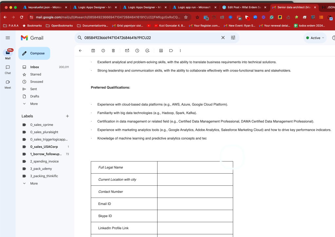Reload the browser page
Image resolution: width=335 pixels, height=237 pixels.
(21, 17)
